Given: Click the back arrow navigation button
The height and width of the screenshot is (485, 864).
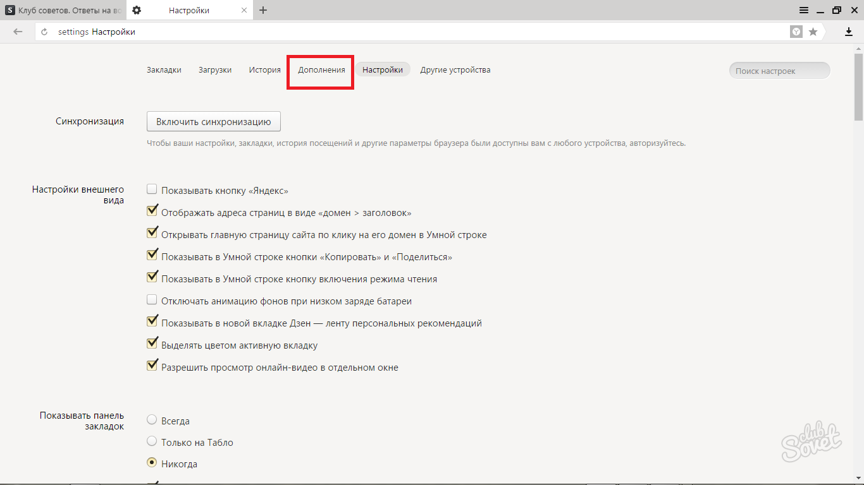Looking at the screenshot, I should (18, 32).
